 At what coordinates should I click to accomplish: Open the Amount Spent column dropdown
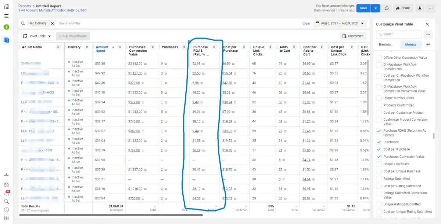pyautogui.click(x=120, y=47)
